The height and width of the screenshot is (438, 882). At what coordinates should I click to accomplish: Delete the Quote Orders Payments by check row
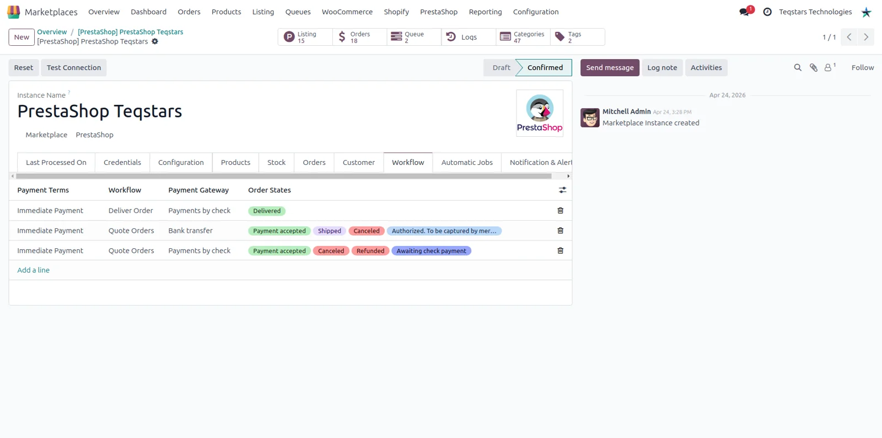click(x=560, y=250)
